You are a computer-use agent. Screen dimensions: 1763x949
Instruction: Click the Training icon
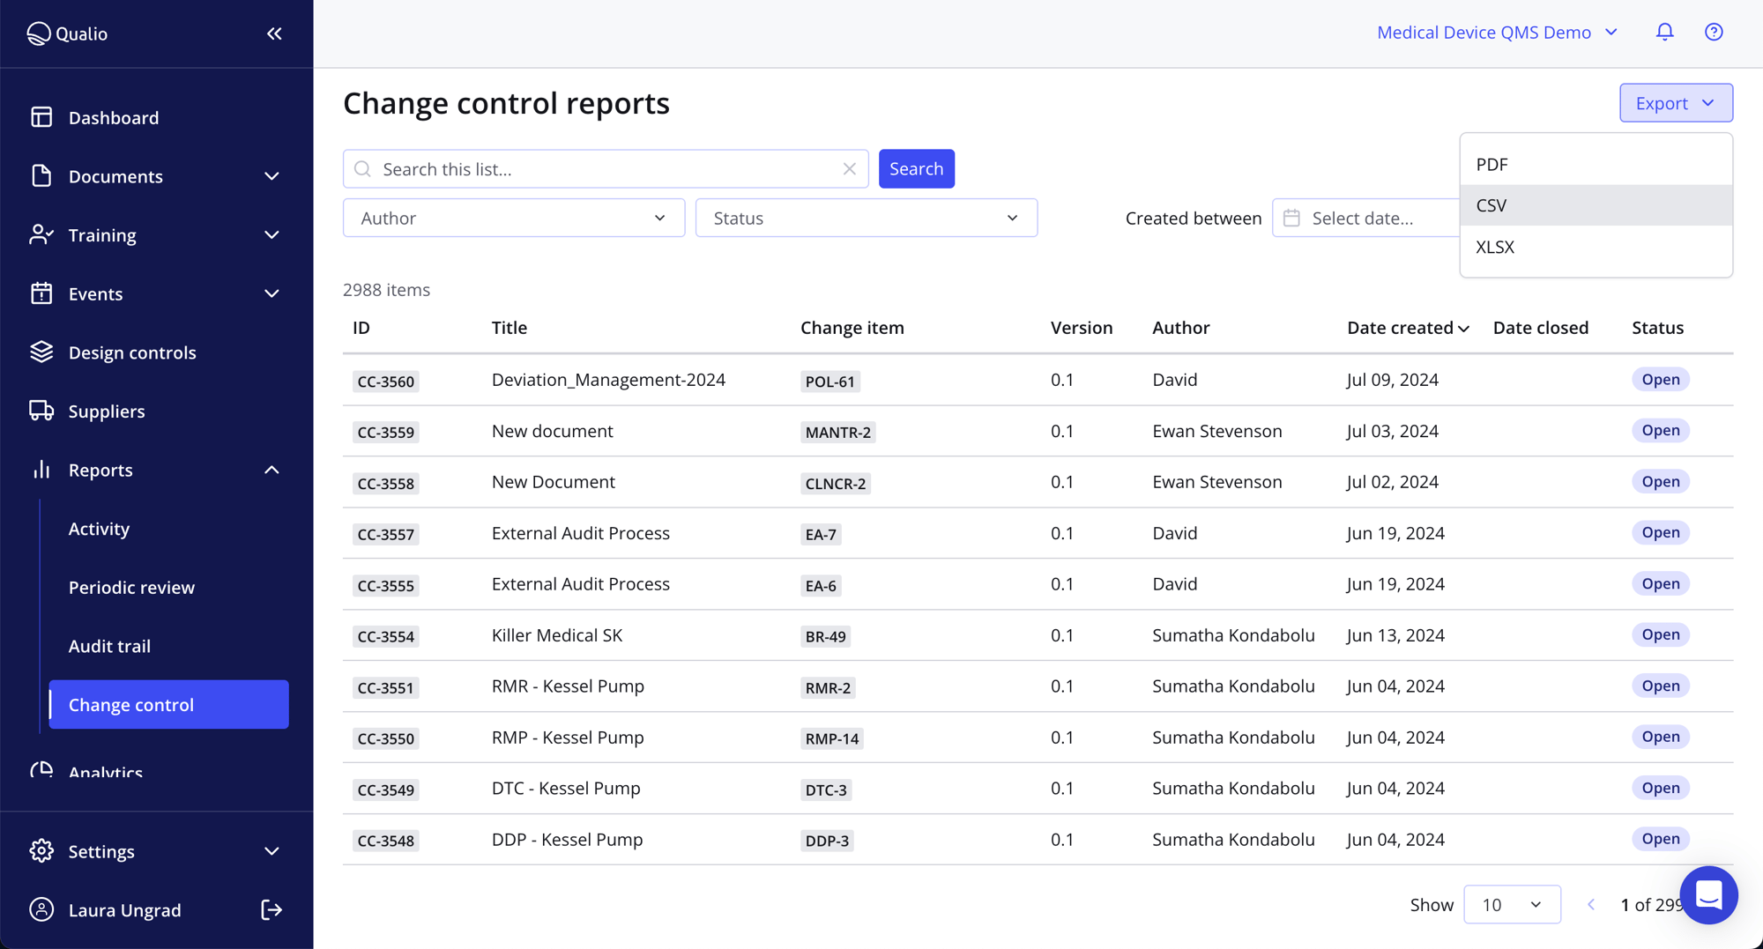[x=41, y=234]
